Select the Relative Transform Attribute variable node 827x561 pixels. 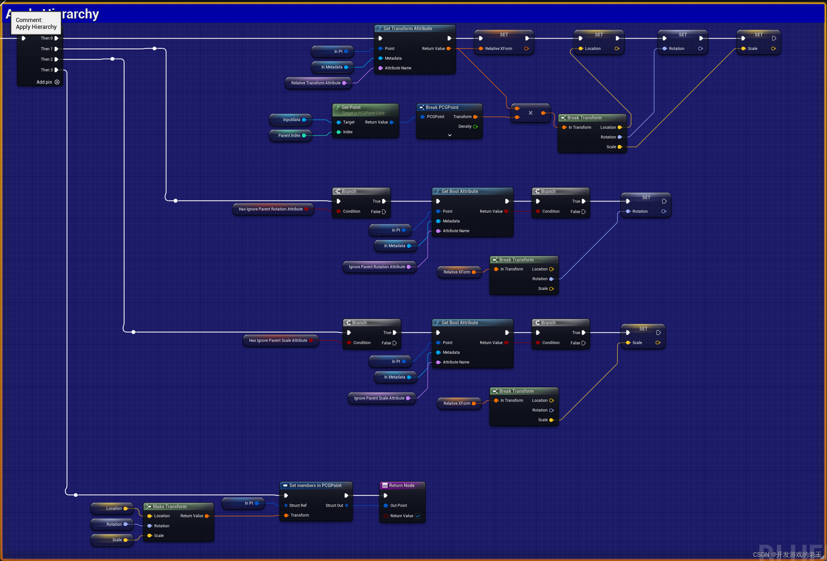click(319, 83)
